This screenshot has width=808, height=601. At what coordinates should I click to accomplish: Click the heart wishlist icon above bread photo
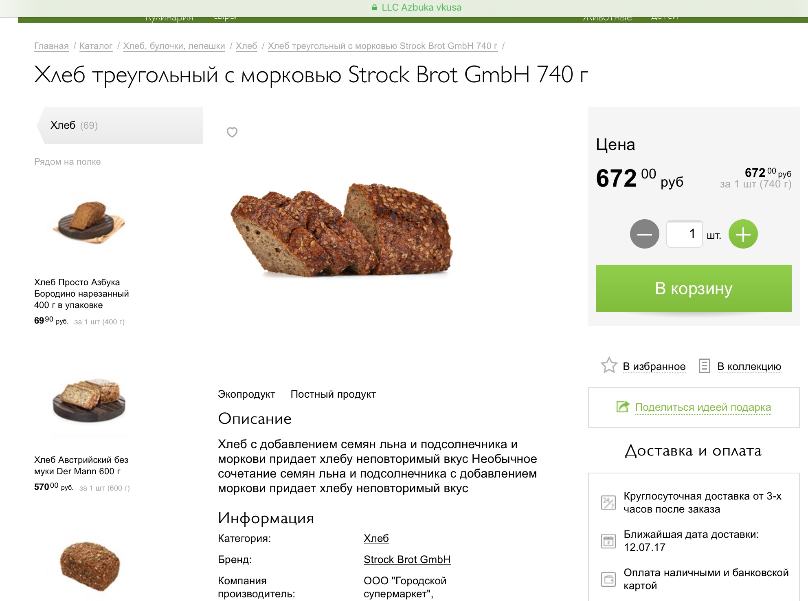232,132
